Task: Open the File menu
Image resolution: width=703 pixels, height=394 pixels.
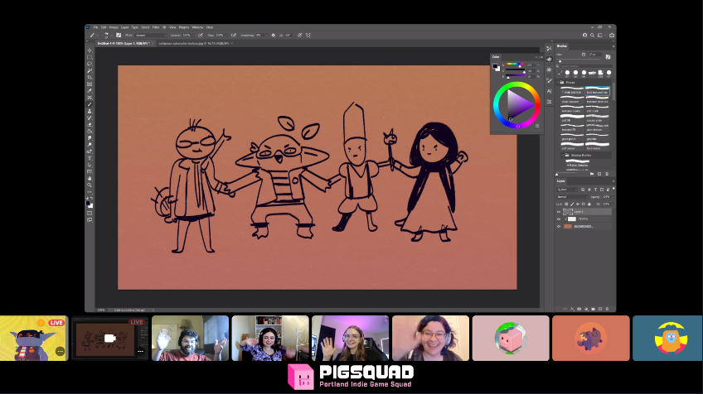Action: pos(95,27)
